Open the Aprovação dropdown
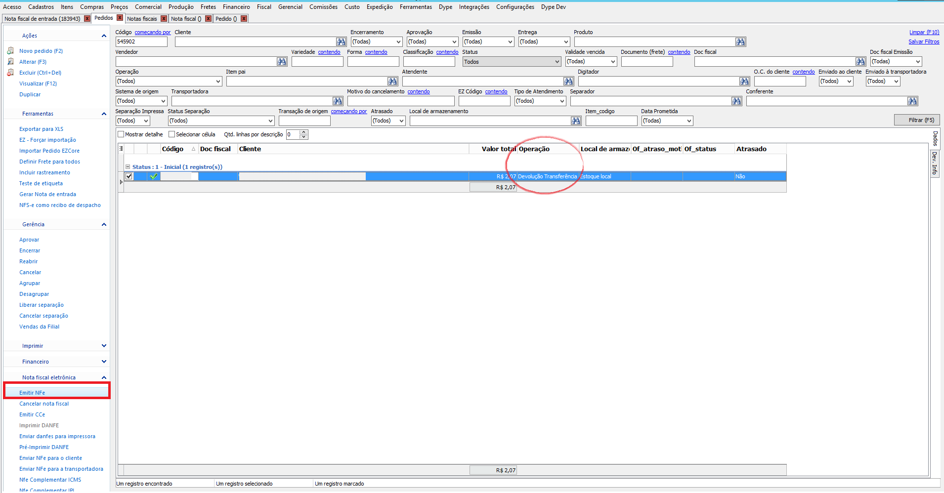944x493 pixels. click(x=454, y=42)
